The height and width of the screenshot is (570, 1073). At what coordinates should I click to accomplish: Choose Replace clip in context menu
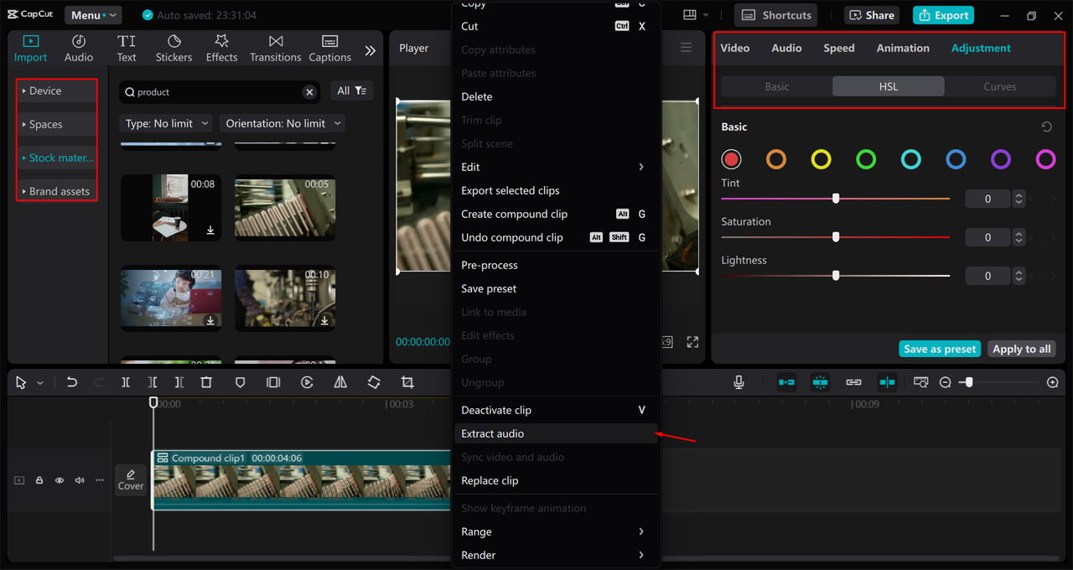tap(557, 480)
